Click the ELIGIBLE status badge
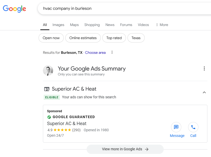This screenshot has height=157, width=211. pyautogui.click(x=52, y=97)
